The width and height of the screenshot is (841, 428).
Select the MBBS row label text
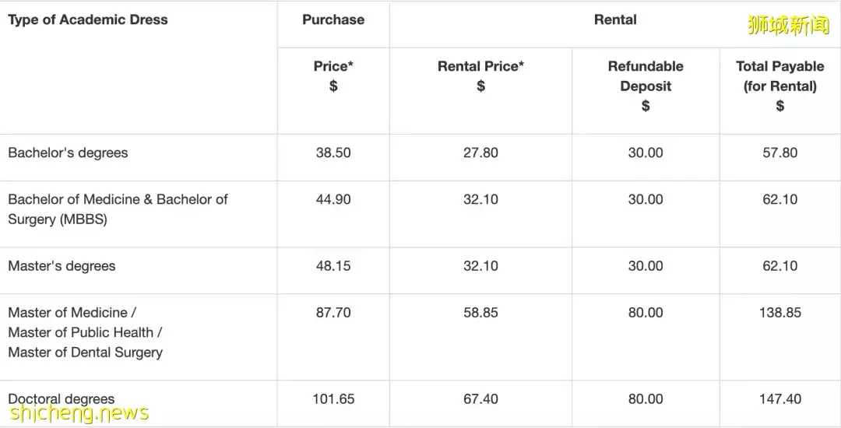[118, 209]
